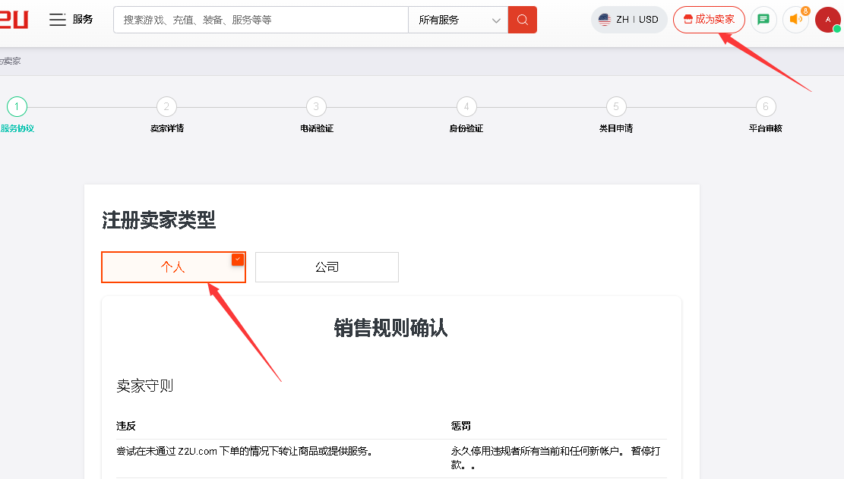
Task: Click the 违反 column header
Action: (x=126, y=427)
